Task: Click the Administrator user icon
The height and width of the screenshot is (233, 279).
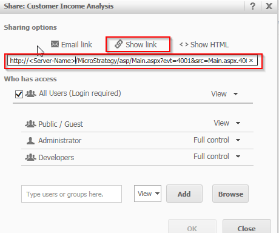Action: point(30,141)
